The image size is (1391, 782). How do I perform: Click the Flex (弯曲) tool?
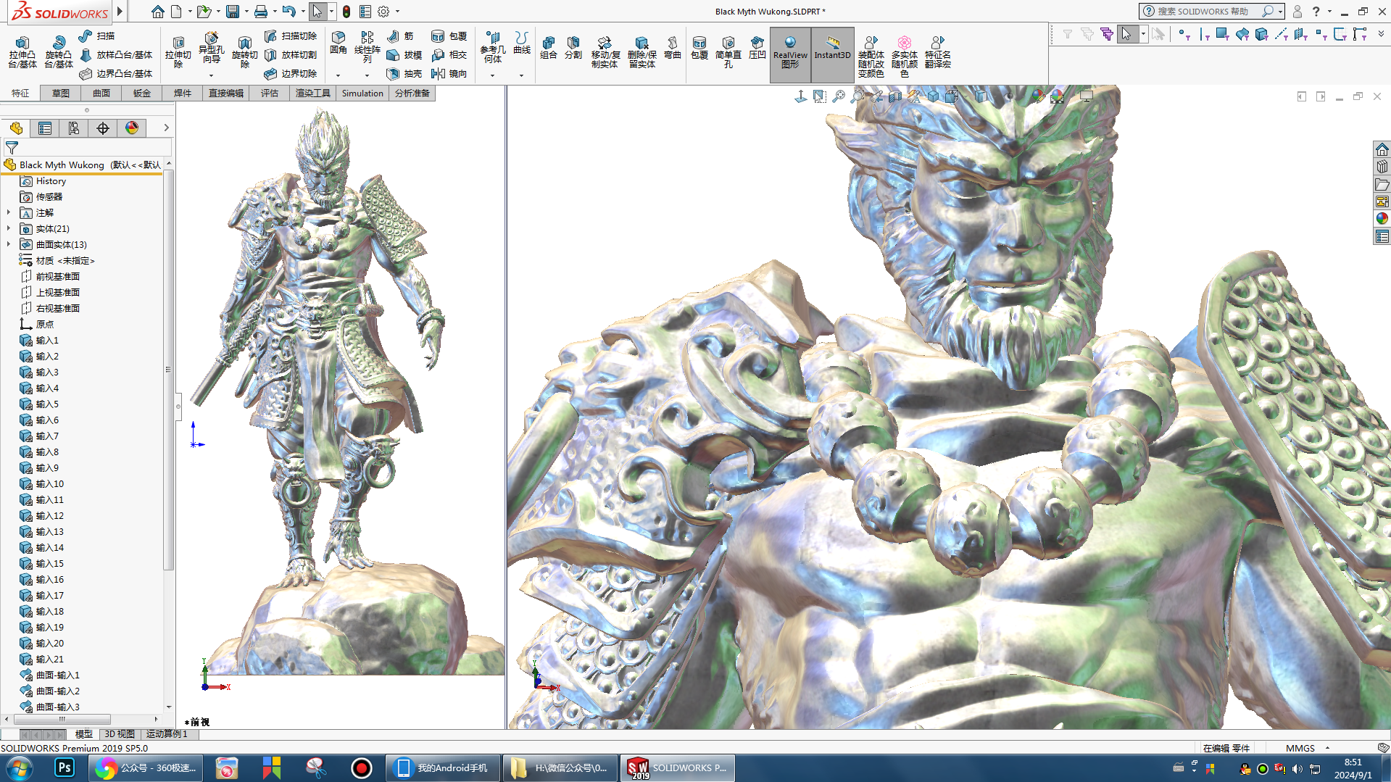tap(673, 48)
